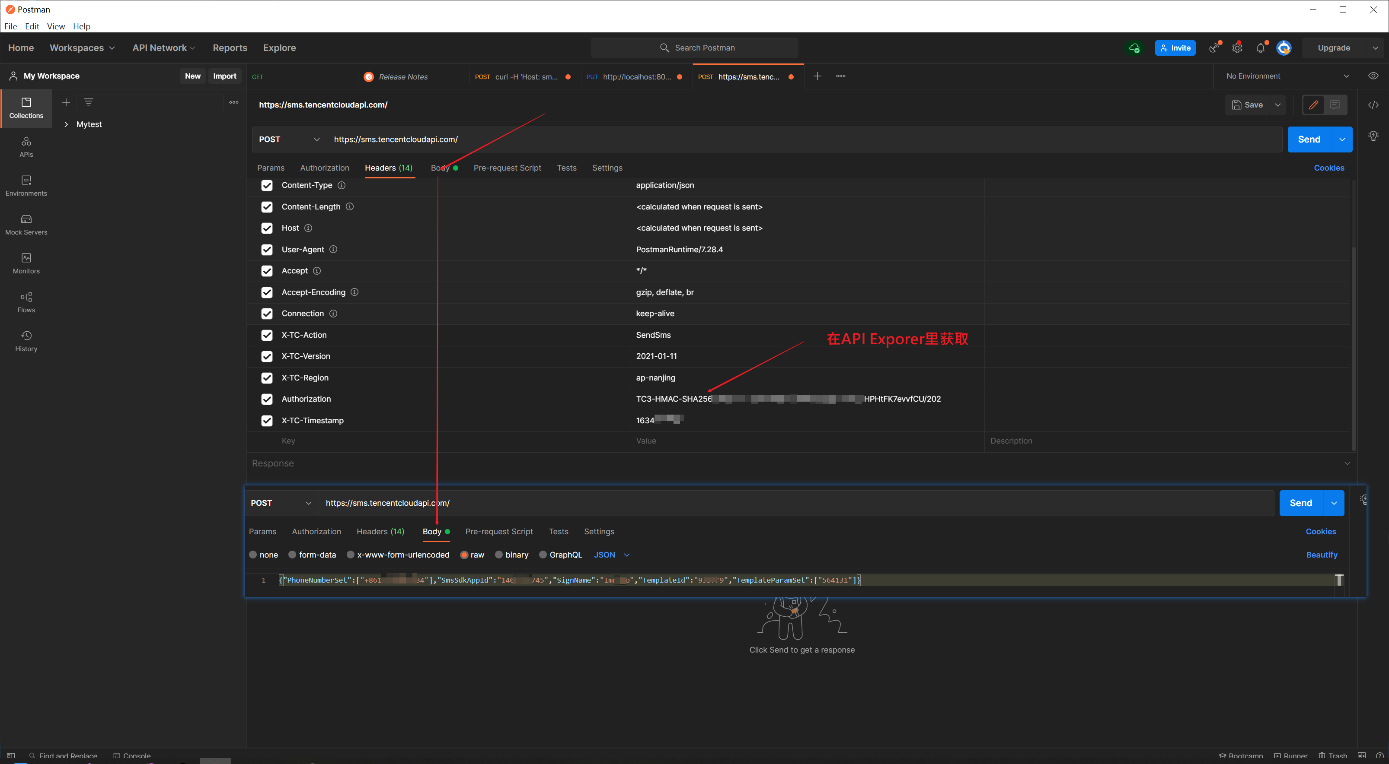The height and width of the screenshot is (764, 1389).
Task: Expand the Response section chevron
Action: [x=1347, y=463]
